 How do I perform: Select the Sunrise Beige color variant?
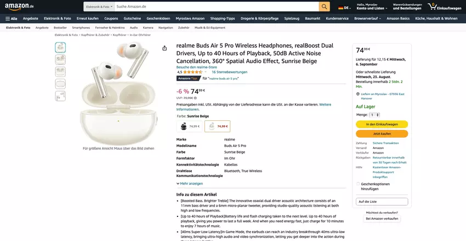coord(218,126)
